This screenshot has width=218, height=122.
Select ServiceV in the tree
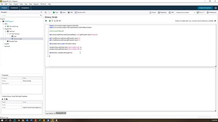[x=7, y=46]
